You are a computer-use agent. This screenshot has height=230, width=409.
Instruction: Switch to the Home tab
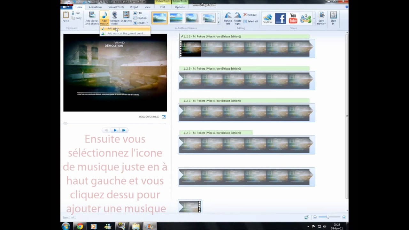click(79, 7)
